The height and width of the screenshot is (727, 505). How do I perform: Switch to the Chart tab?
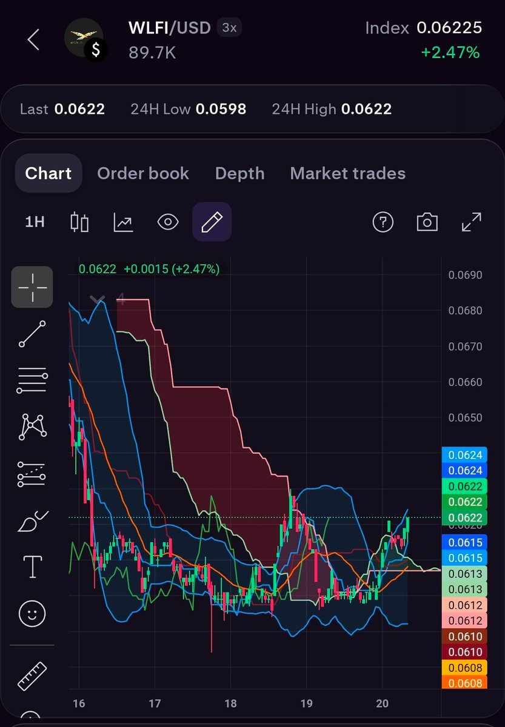click(48, 173)
